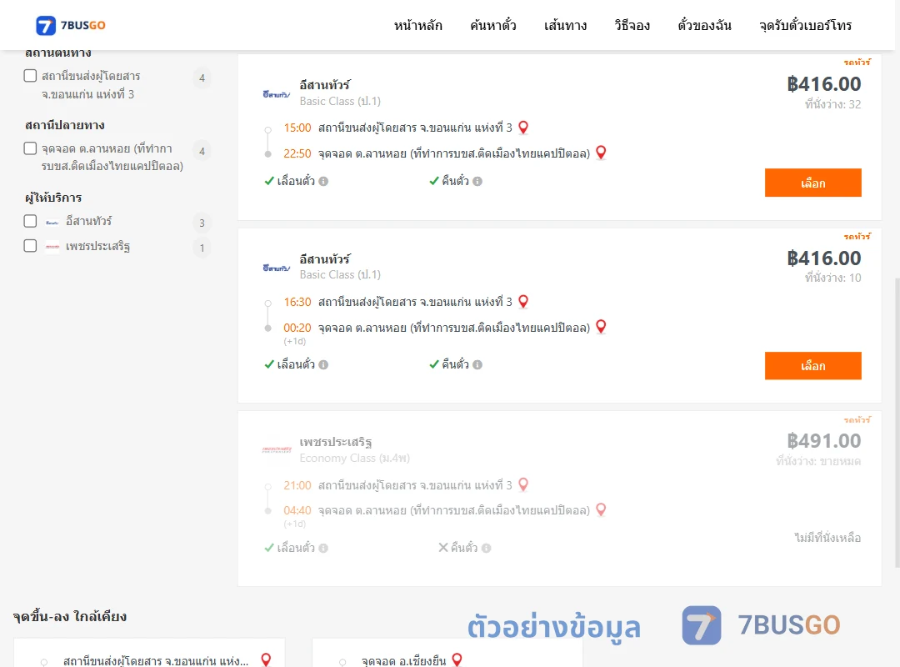
Task: Show เลื่อนตั๋ว info icon on 16:30 trip
Action: coord(323,365)
